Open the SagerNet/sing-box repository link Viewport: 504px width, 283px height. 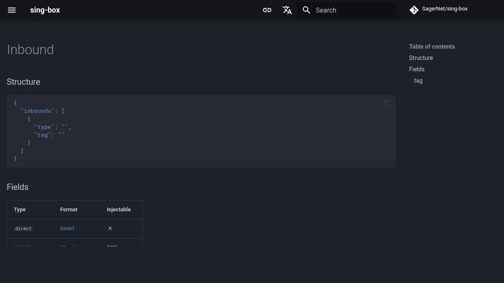tap(445, 9)
